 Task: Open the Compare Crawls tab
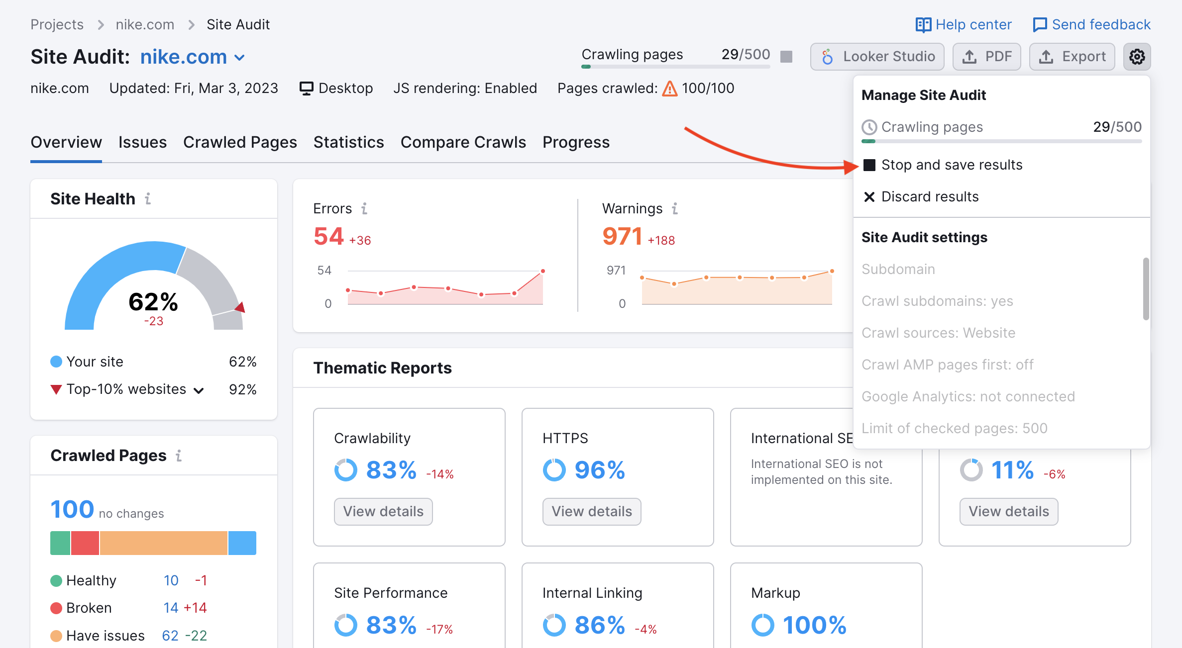click(463, 143)
